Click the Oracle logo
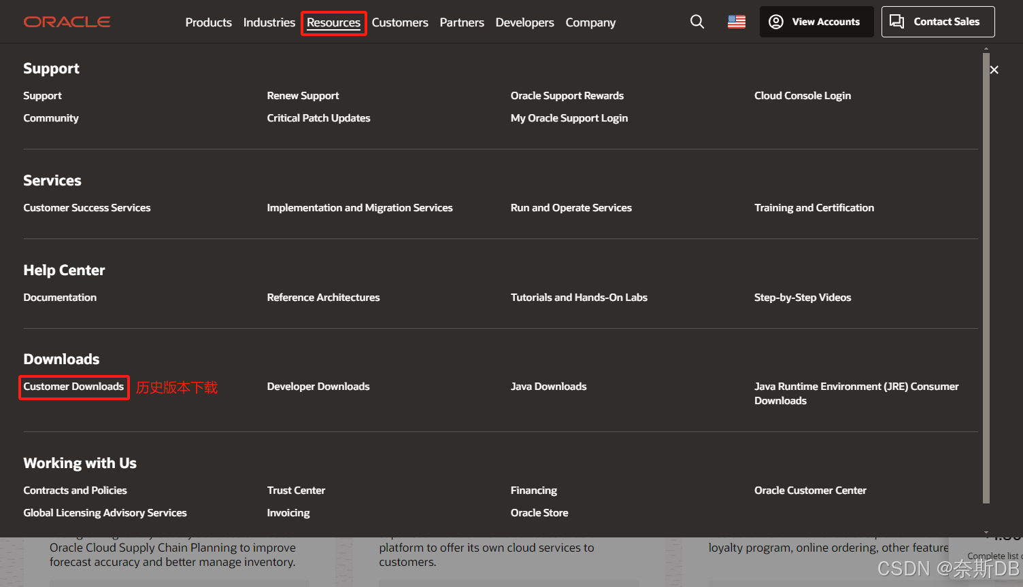Viewport: 1023px width, 587px height. [x=67, y=22]
